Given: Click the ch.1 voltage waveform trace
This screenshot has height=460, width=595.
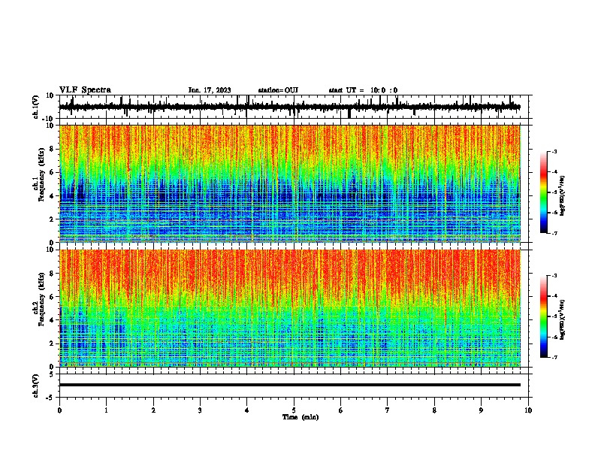Looking at the screenshot, I should [x=290, y=107].
